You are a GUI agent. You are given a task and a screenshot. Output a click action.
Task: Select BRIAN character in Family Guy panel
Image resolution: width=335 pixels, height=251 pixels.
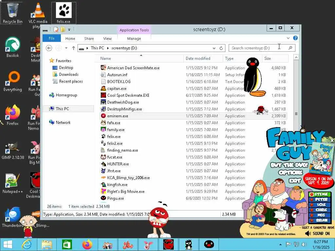(320, 220)
